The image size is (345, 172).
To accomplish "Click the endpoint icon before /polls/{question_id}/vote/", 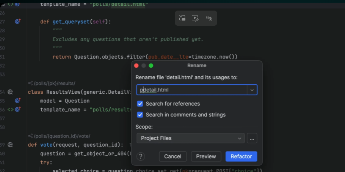I will click(30, 136).
